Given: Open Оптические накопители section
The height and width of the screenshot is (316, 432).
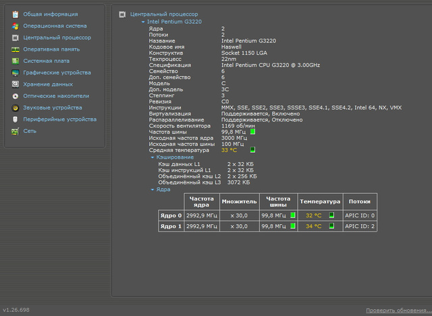Looking at the screenshot, I should pyautogui.click(x=56, y=96).
